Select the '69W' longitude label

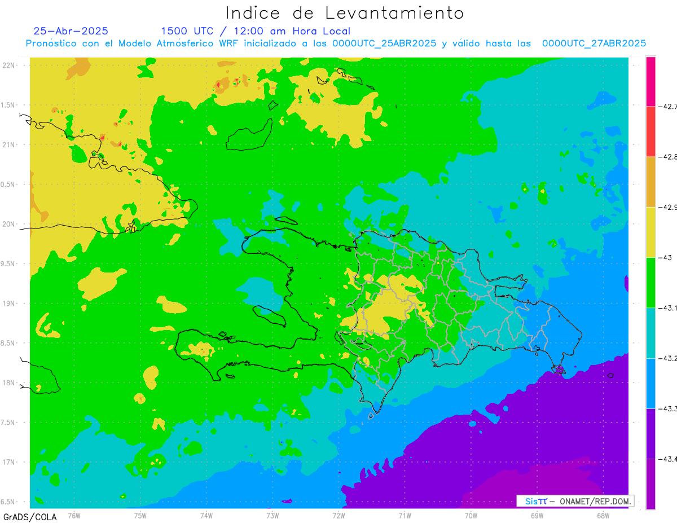coord(537,515)
